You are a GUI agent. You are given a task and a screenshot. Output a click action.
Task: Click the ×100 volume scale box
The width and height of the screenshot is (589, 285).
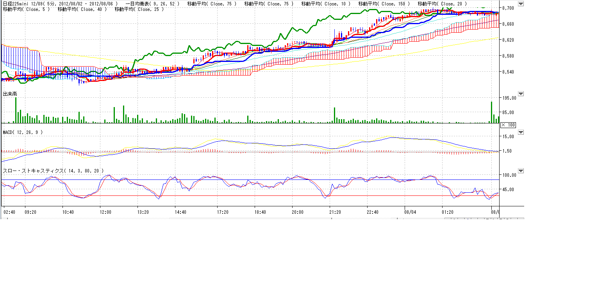click(x=508, y=125)
